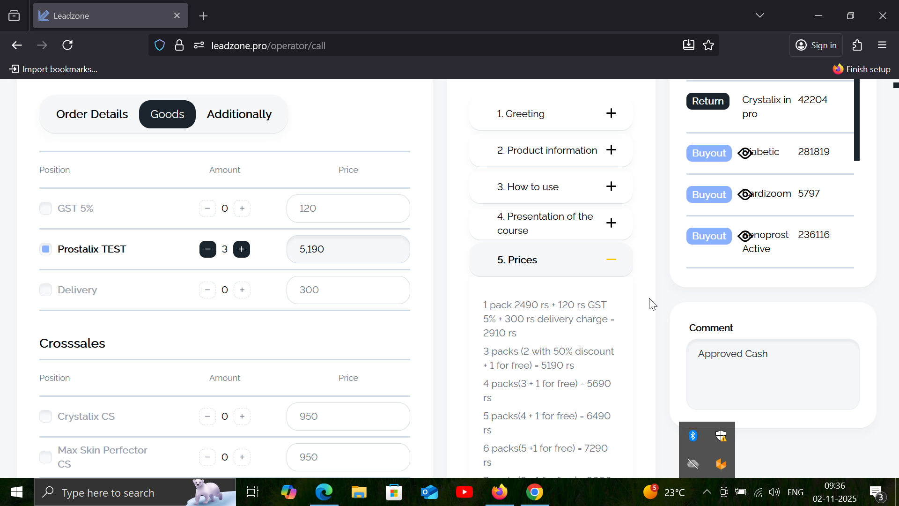Click the Bluetooth tray icon
Screen dimensions: 899x506
[x=693, y=436]
